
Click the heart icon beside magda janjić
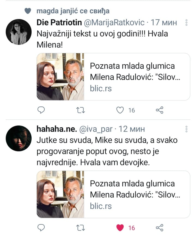[x=28, y=11]
